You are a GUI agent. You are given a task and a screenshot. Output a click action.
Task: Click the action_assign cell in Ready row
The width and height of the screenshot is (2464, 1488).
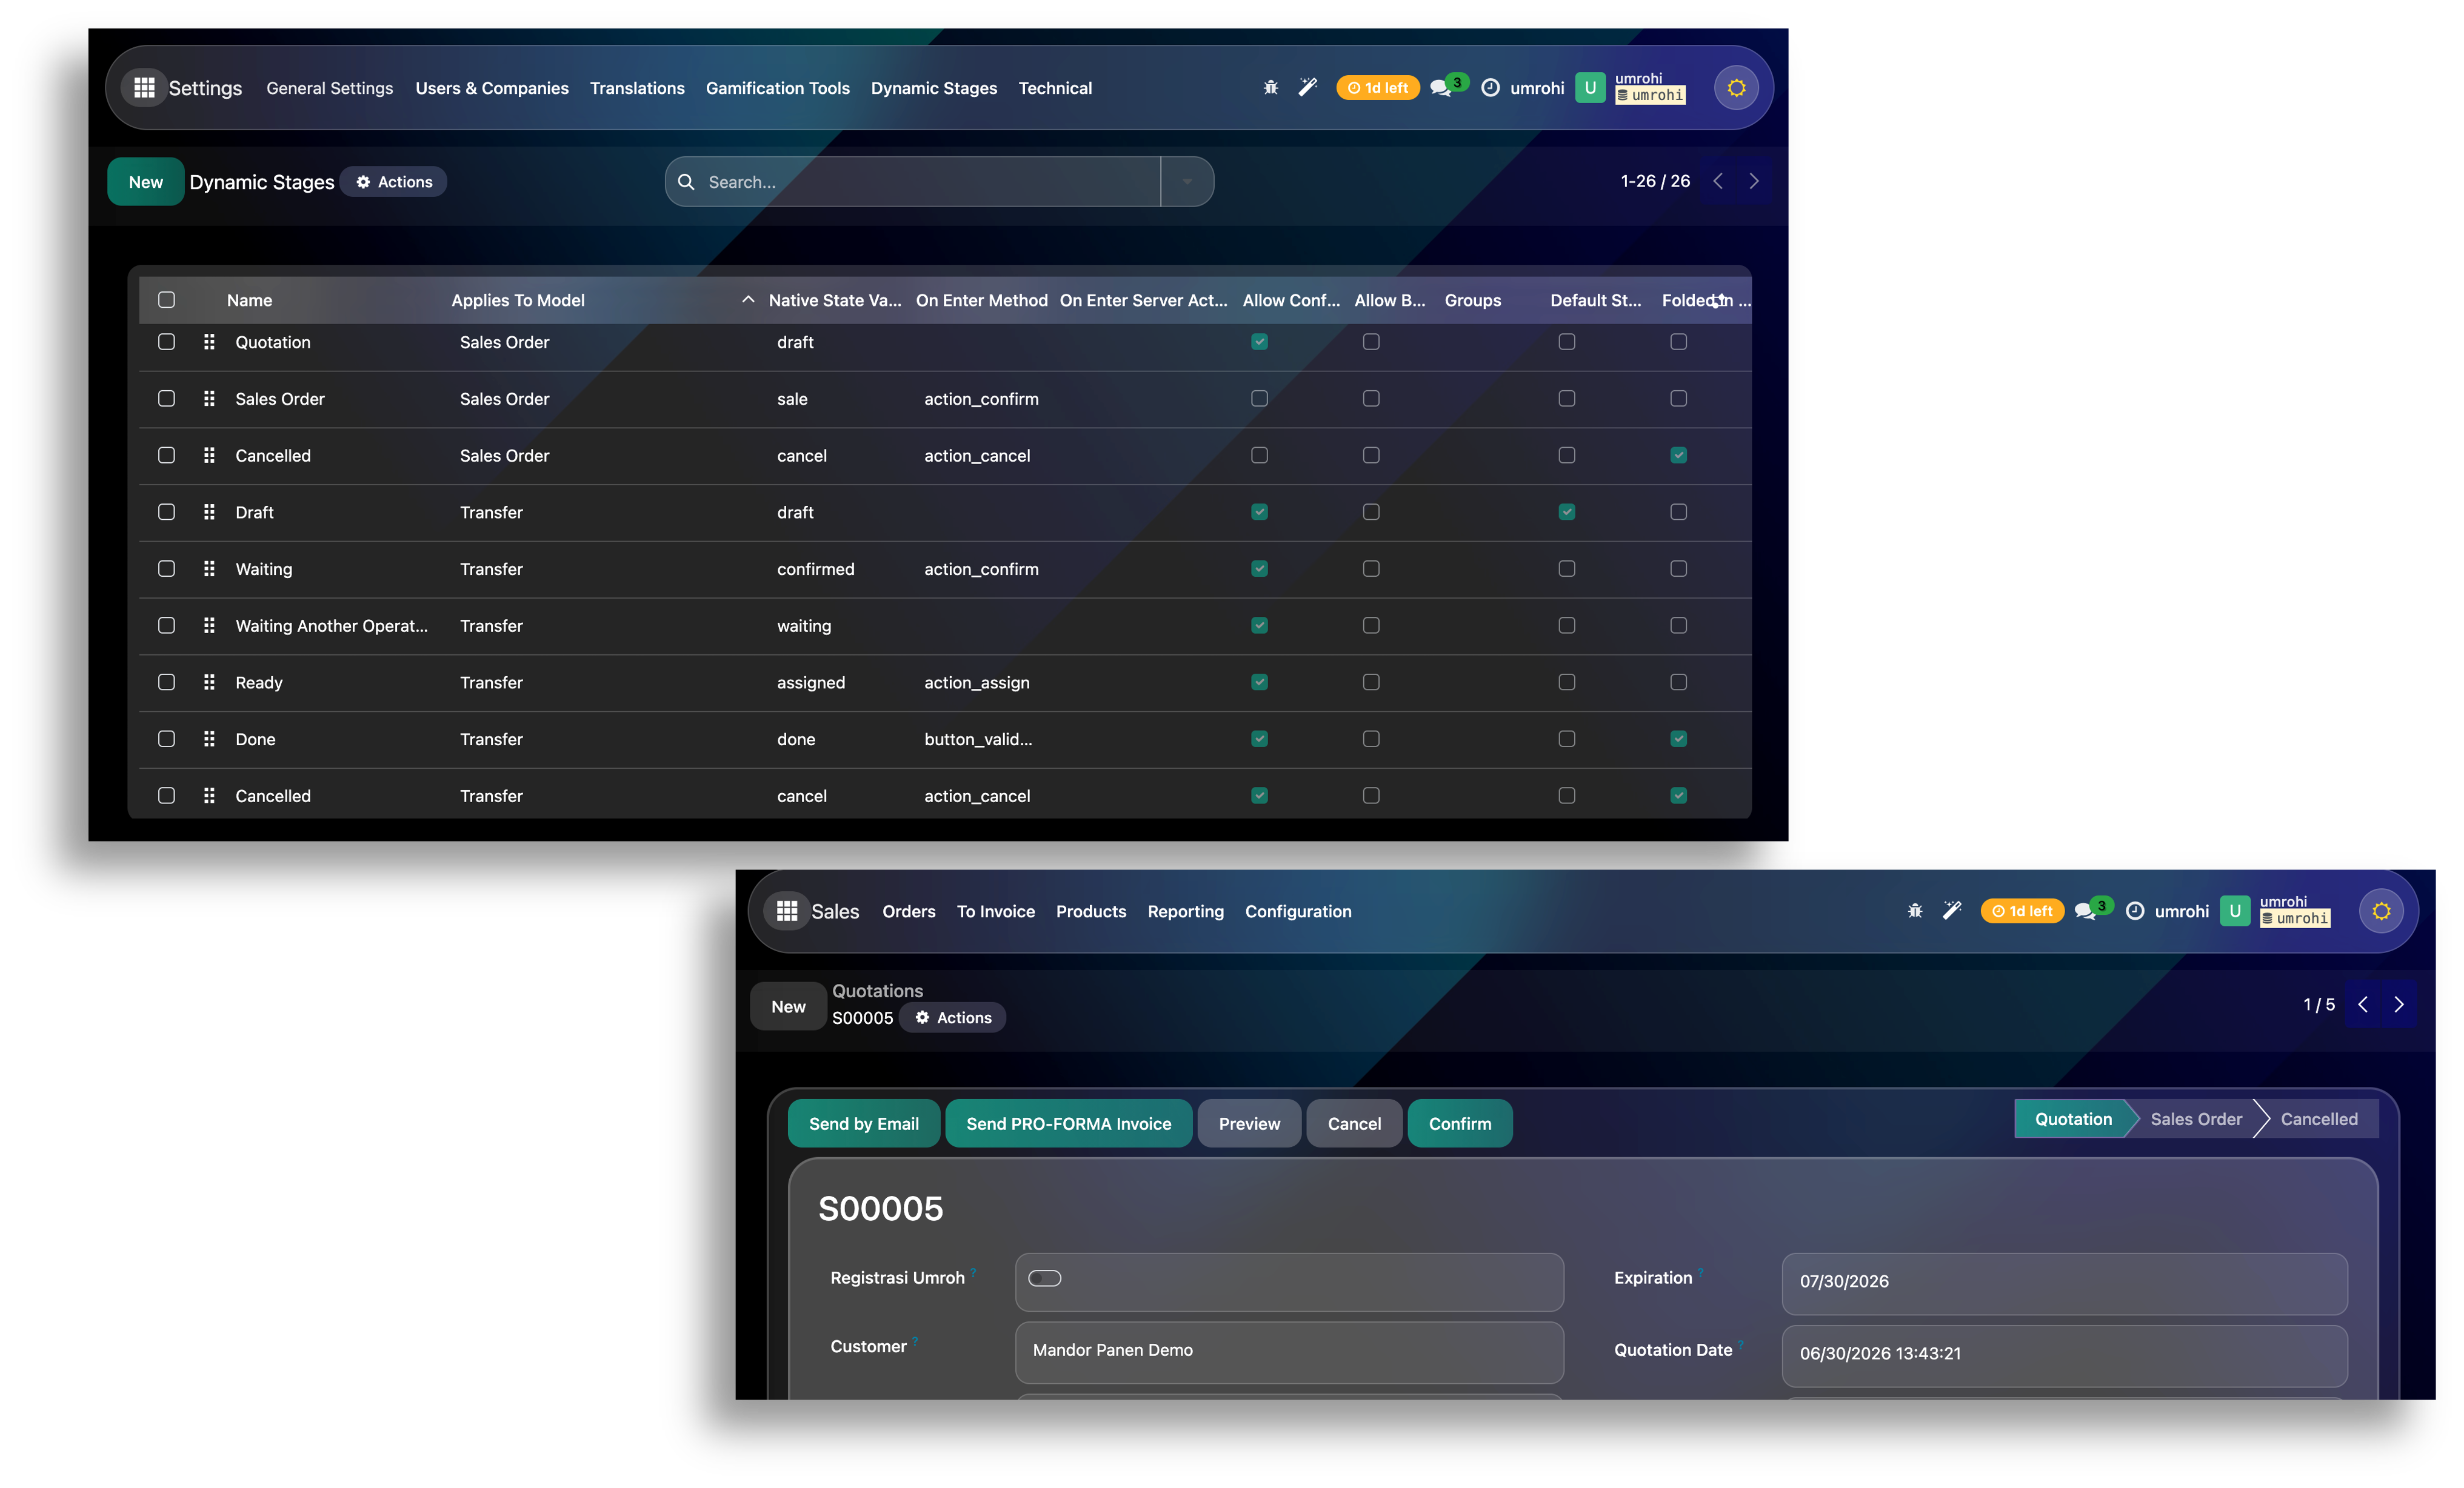pos(977,683)
